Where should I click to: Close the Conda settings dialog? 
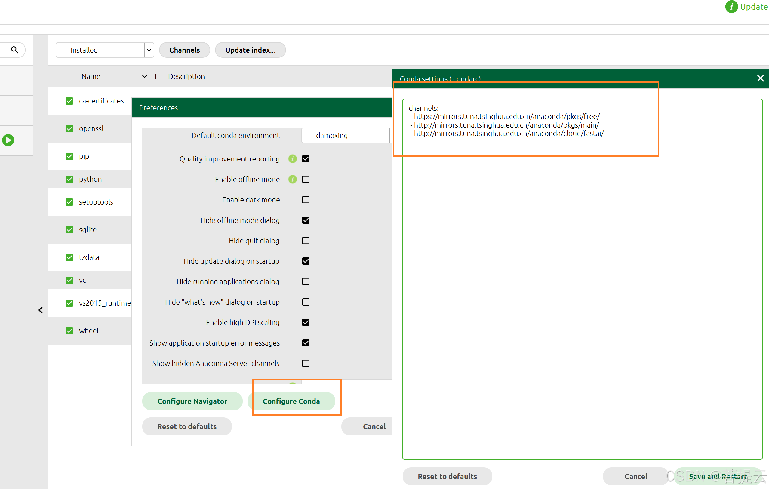coord(760,78)
